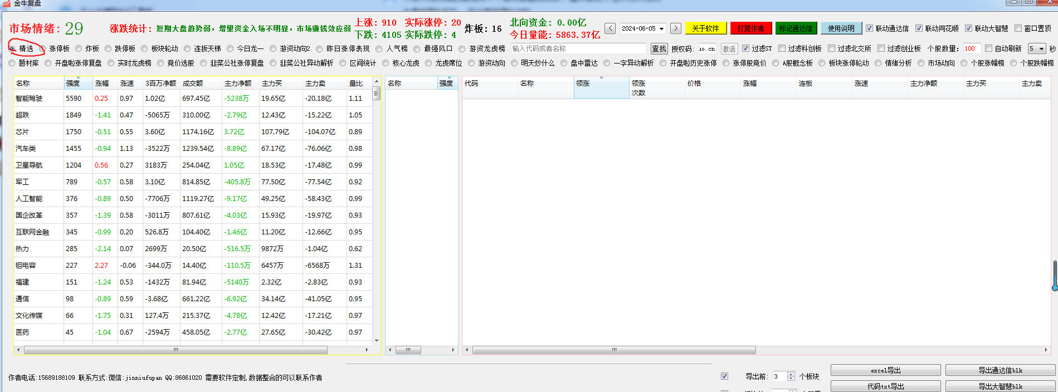The image size is (1058, 392).
Task: Click the right arrow of the left table's horizontal scrollbar
Action: click(x=367, y=350)
